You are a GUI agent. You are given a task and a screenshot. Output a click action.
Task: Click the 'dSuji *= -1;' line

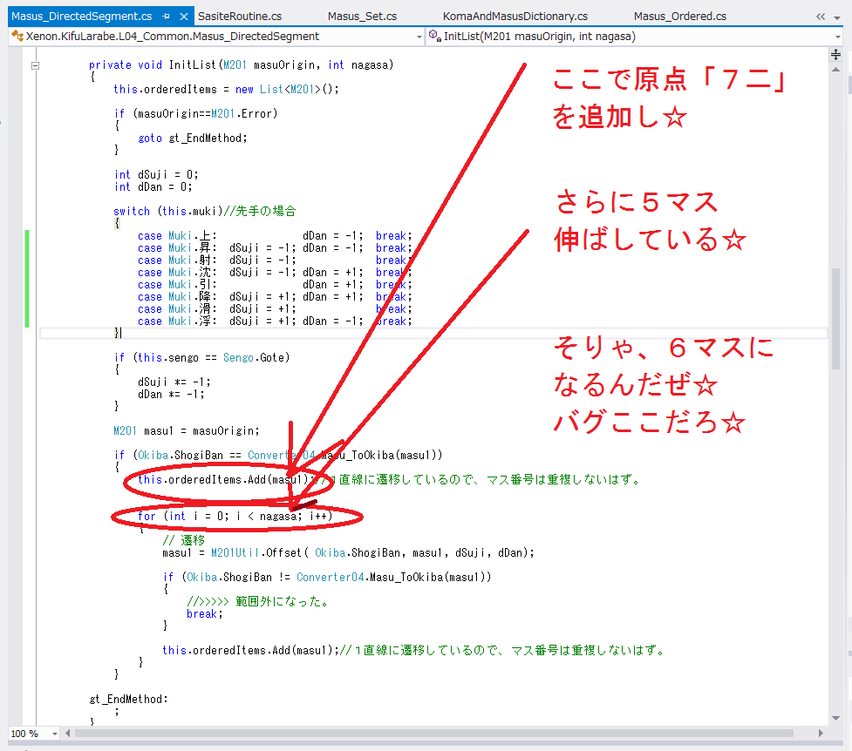pos(174,382)
